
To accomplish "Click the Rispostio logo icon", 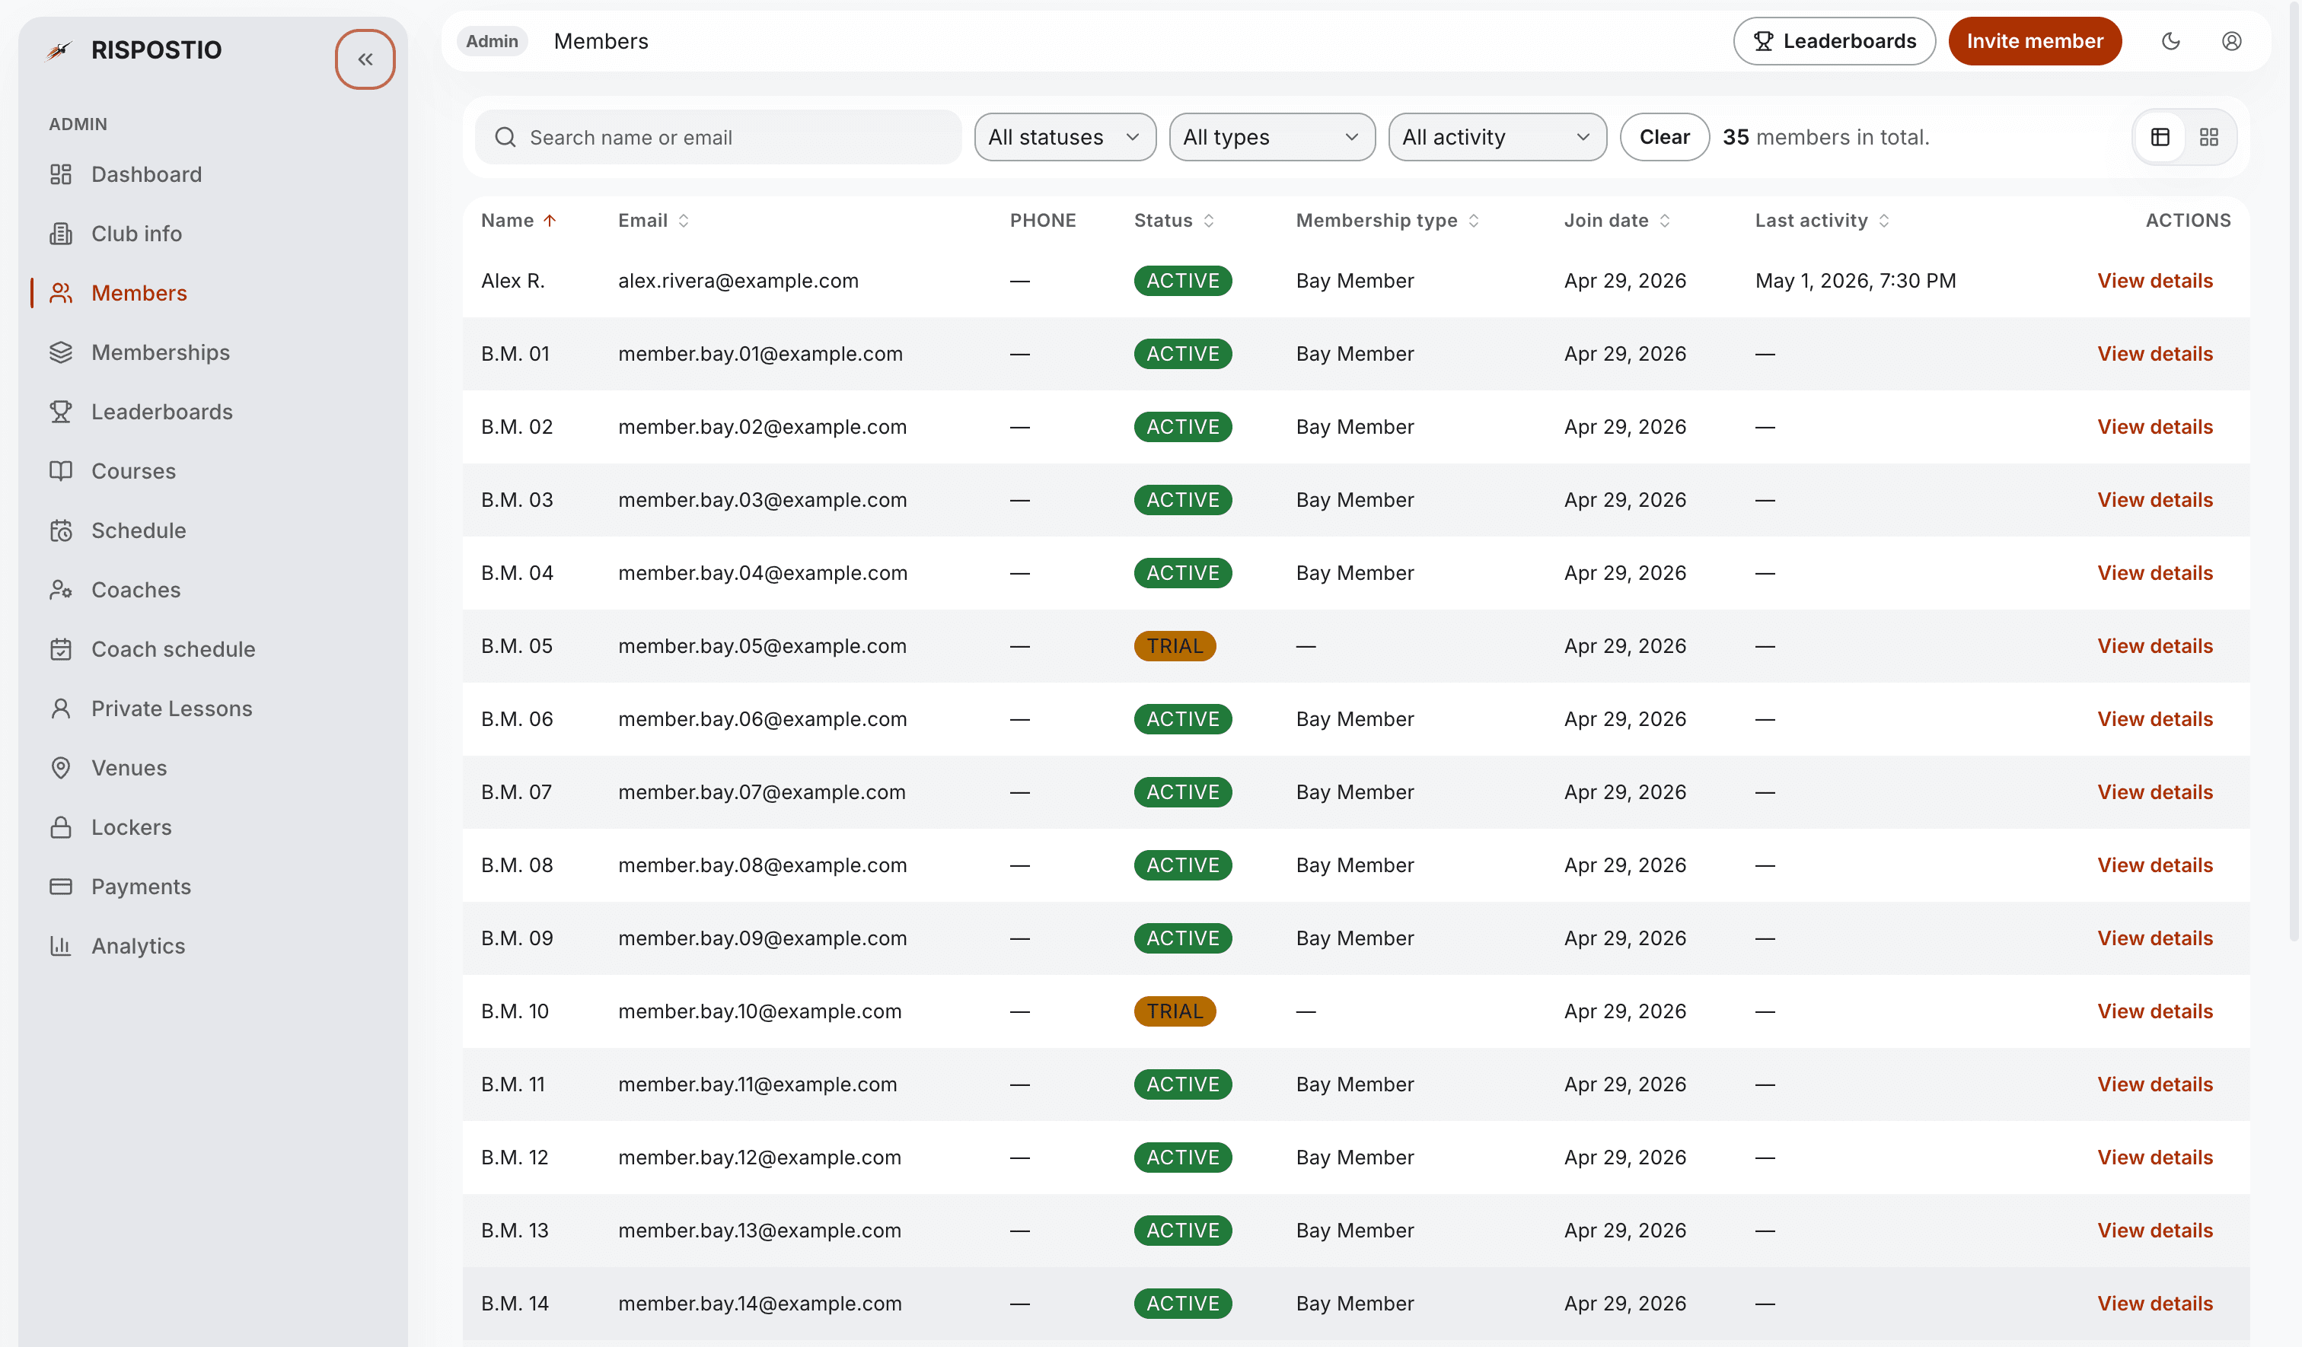I will [59, 50].
